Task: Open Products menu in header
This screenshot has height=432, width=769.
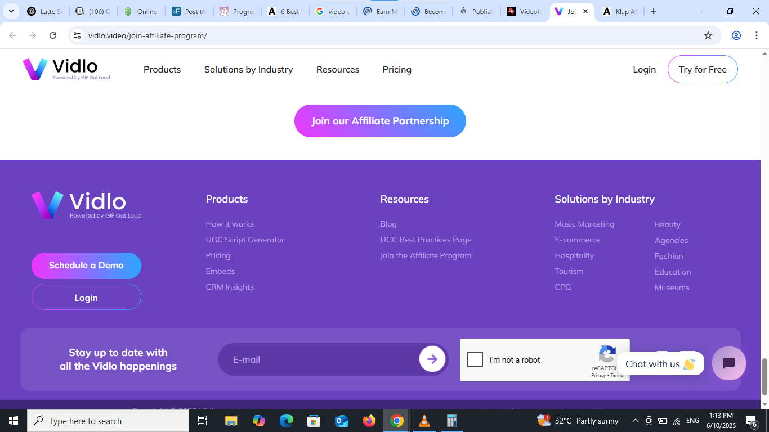Action: coord(162,69)
